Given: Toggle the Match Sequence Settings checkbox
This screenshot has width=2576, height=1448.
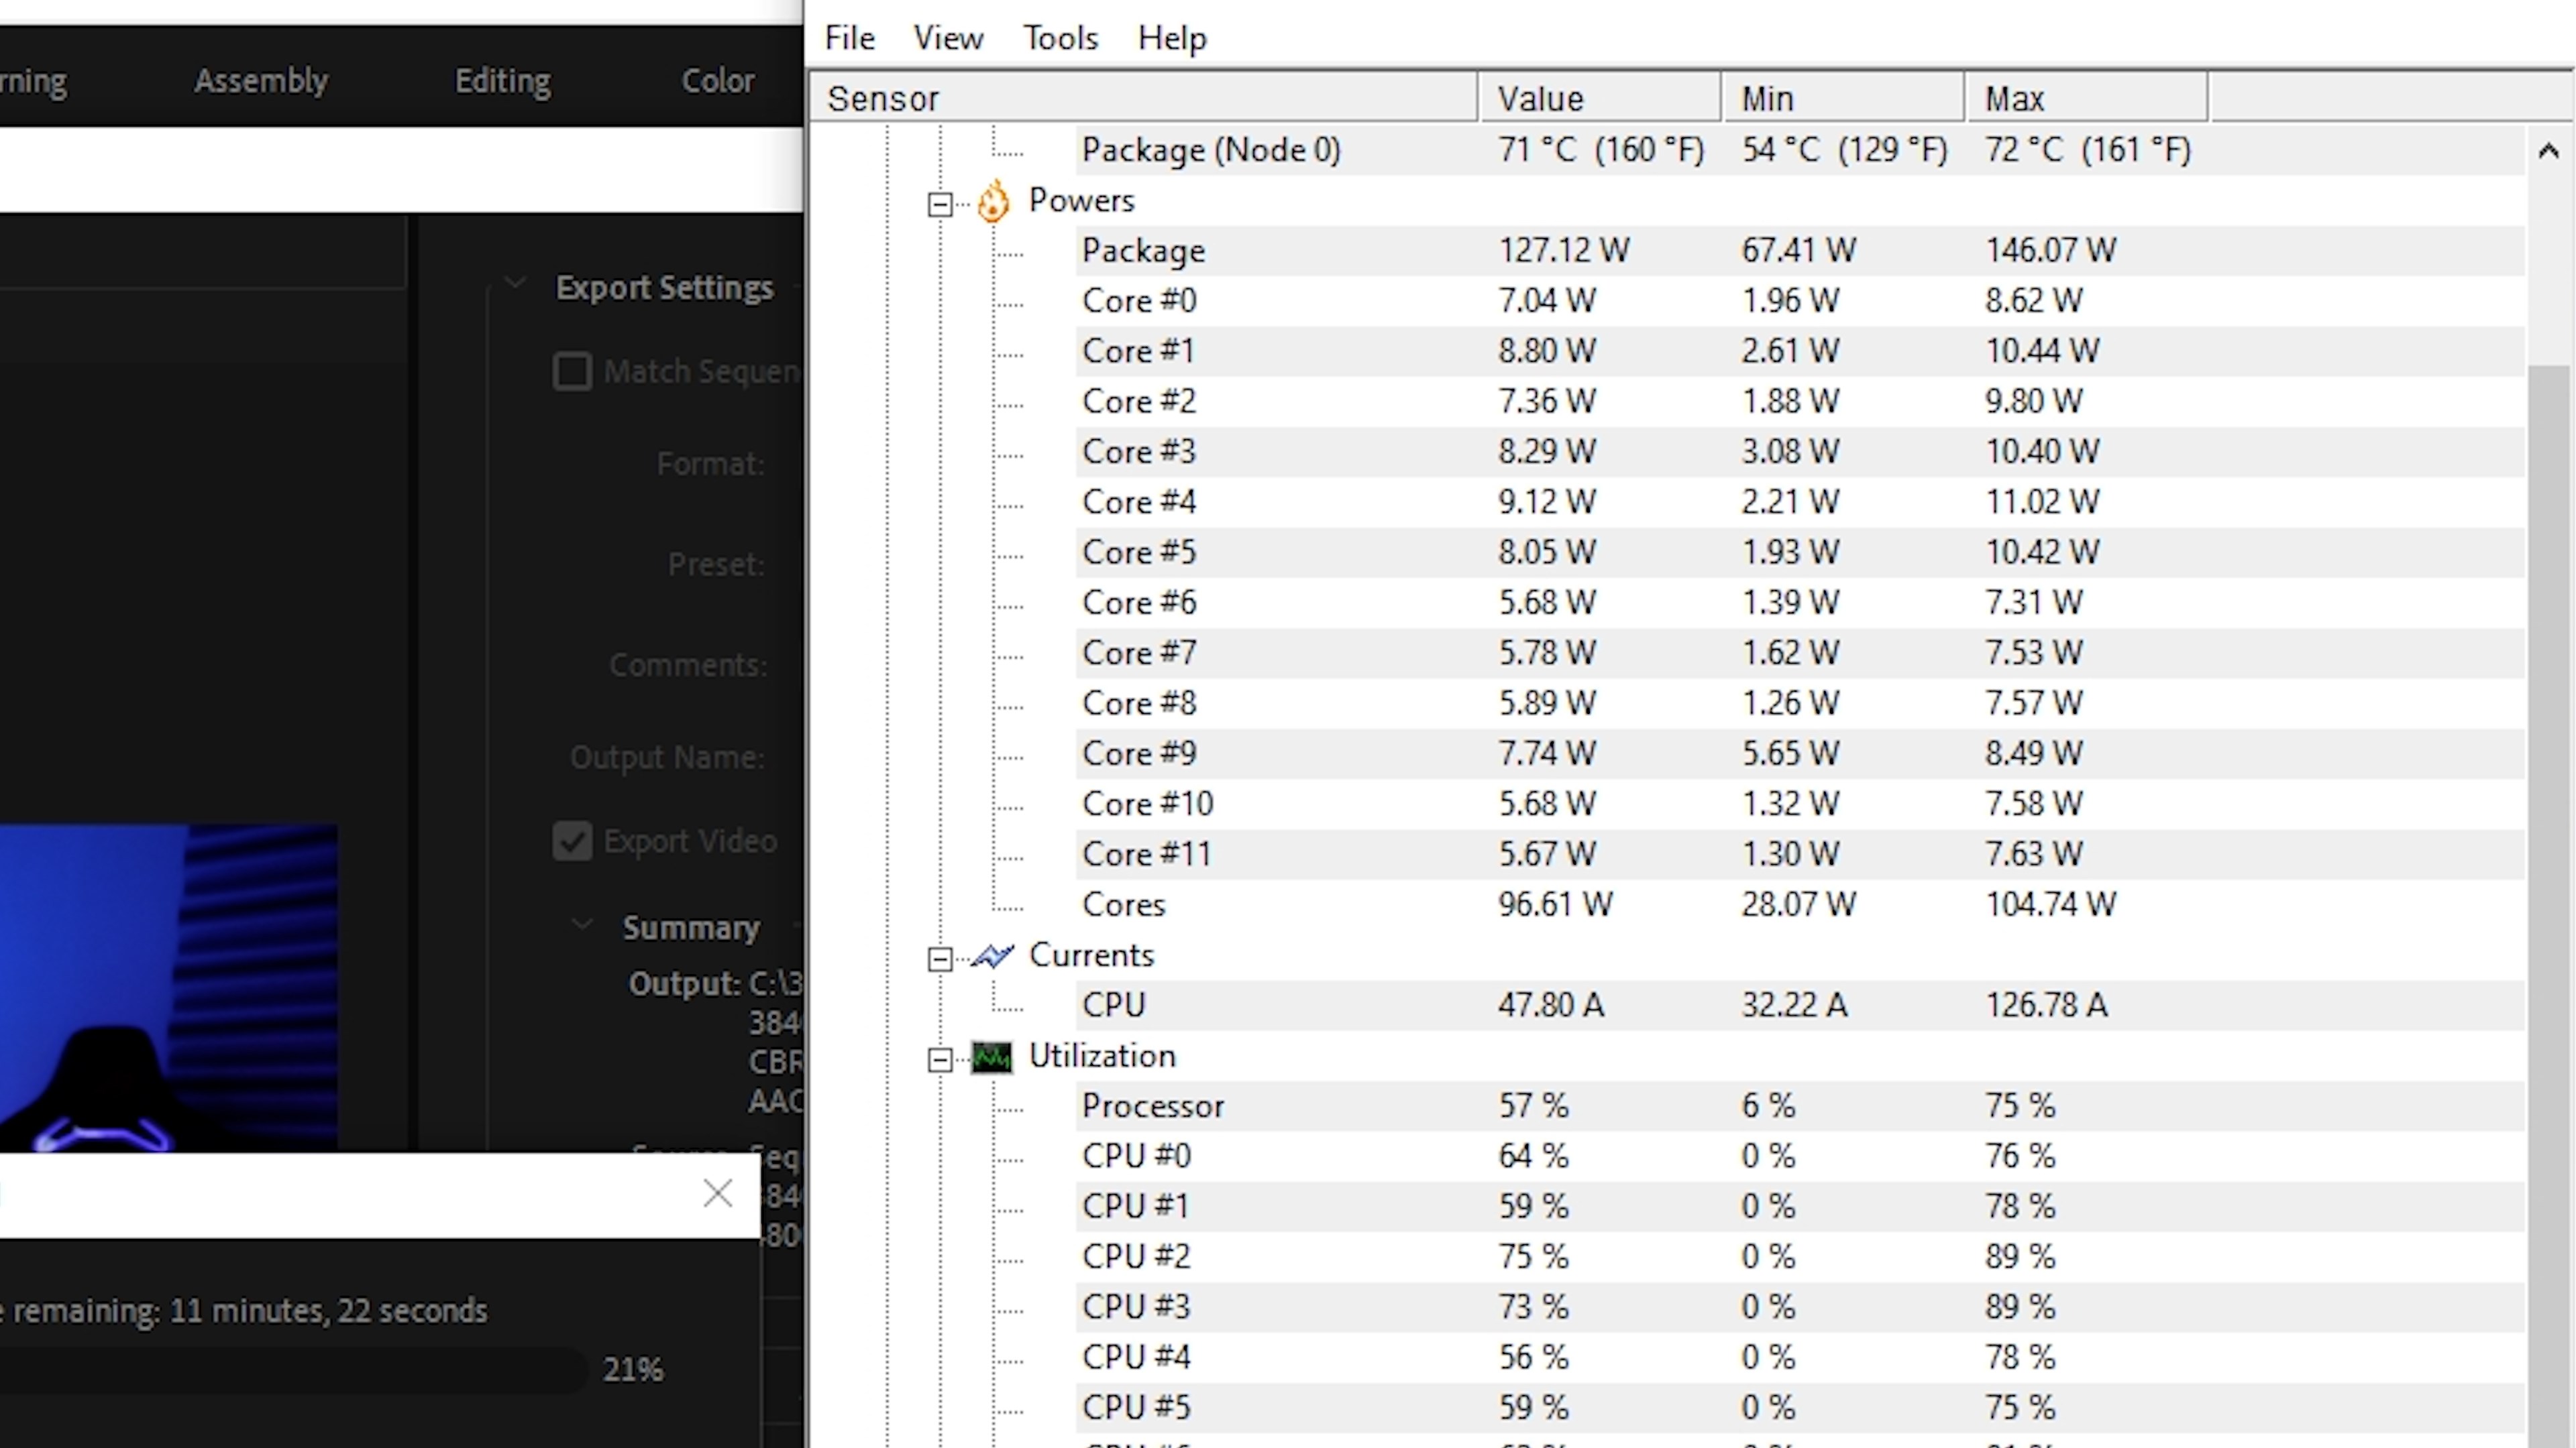Looking at the screenshot, I should (572, 371).
